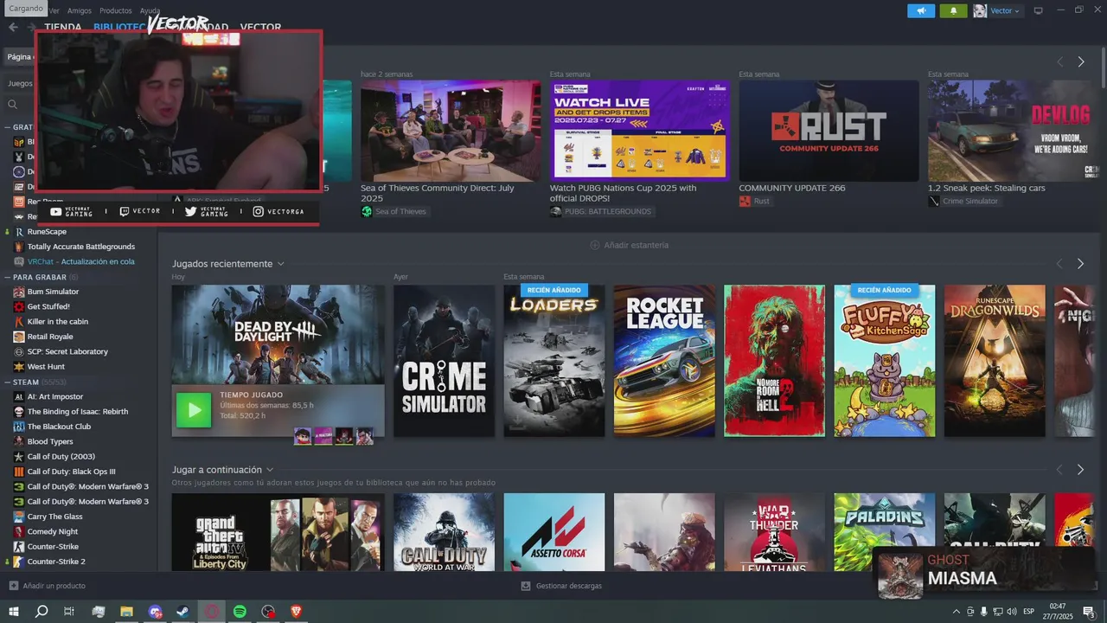The image size is (1107, 623).
Task: Click the plus icon beside Añadir un producto
Action: tap(13, 586)
